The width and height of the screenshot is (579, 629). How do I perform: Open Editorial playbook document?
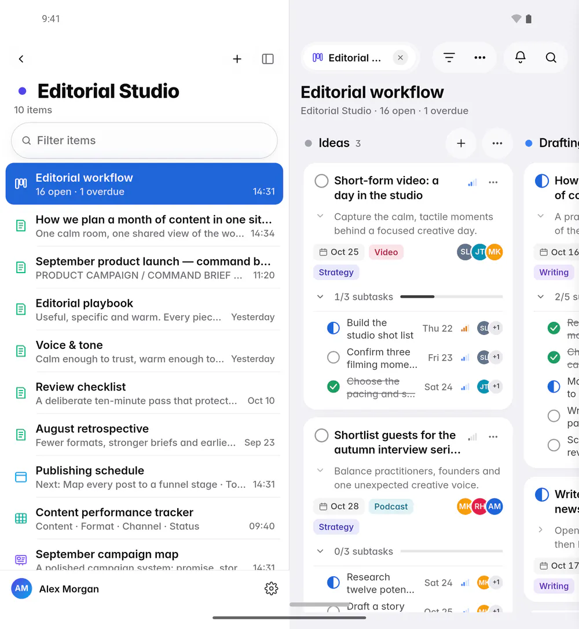pyautogui.click(x=144, y=309)
